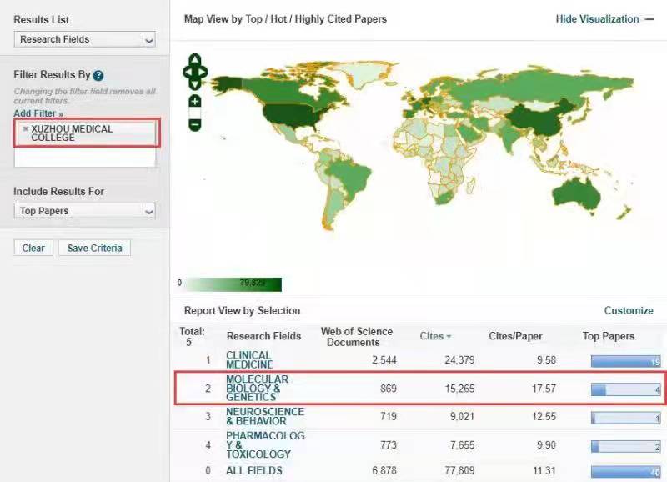The width and height of the screenshot is (667, 482).
Task: Remove the XUZHOU MEDICAL COLLEGE filter
Action: click(x=25, y=129)
